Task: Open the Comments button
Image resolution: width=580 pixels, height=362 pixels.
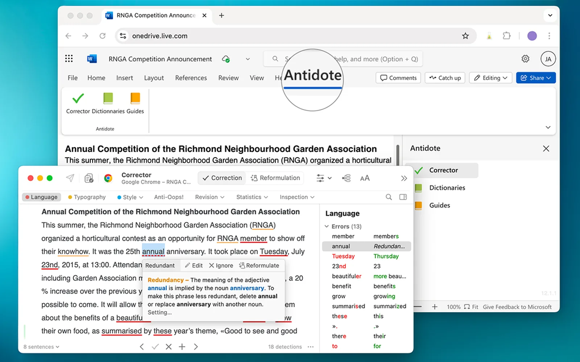Action: click(x=398, y=78)
